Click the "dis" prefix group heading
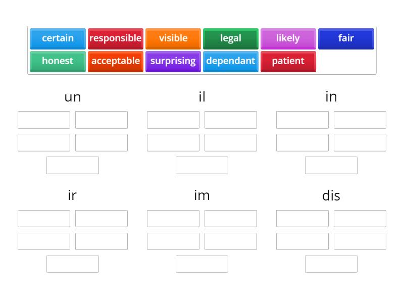Viewport: 404px width, 303px height. pyautogui.click(x=331, y=196)
